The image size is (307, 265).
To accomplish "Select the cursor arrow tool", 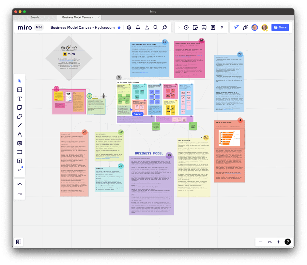I will coord(20,81).
